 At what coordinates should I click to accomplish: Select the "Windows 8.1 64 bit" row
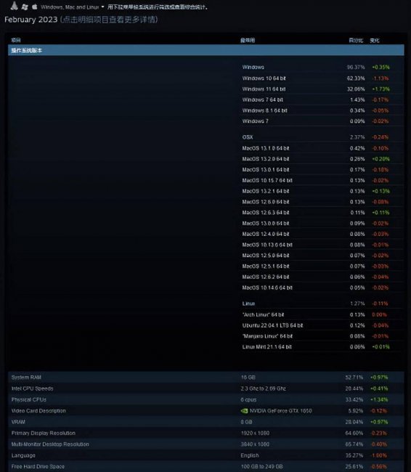point(322,110)
